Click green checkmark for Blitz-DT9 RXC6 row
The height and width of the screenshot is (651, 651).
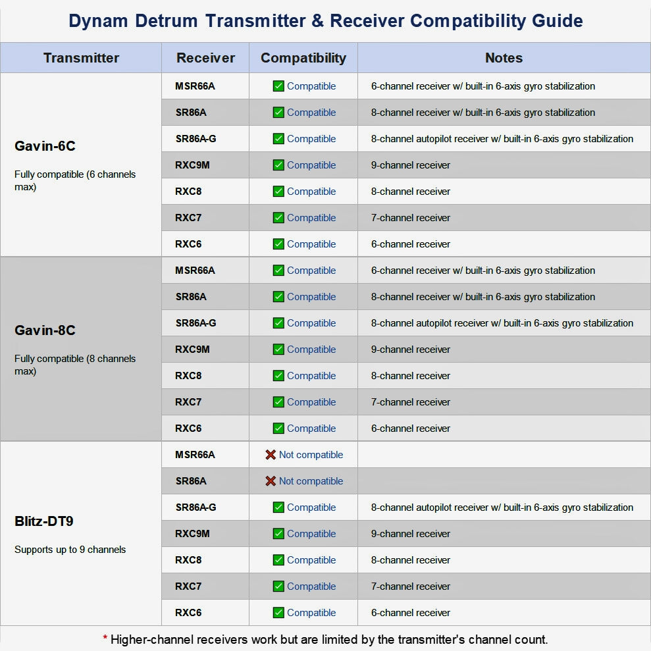278,613
